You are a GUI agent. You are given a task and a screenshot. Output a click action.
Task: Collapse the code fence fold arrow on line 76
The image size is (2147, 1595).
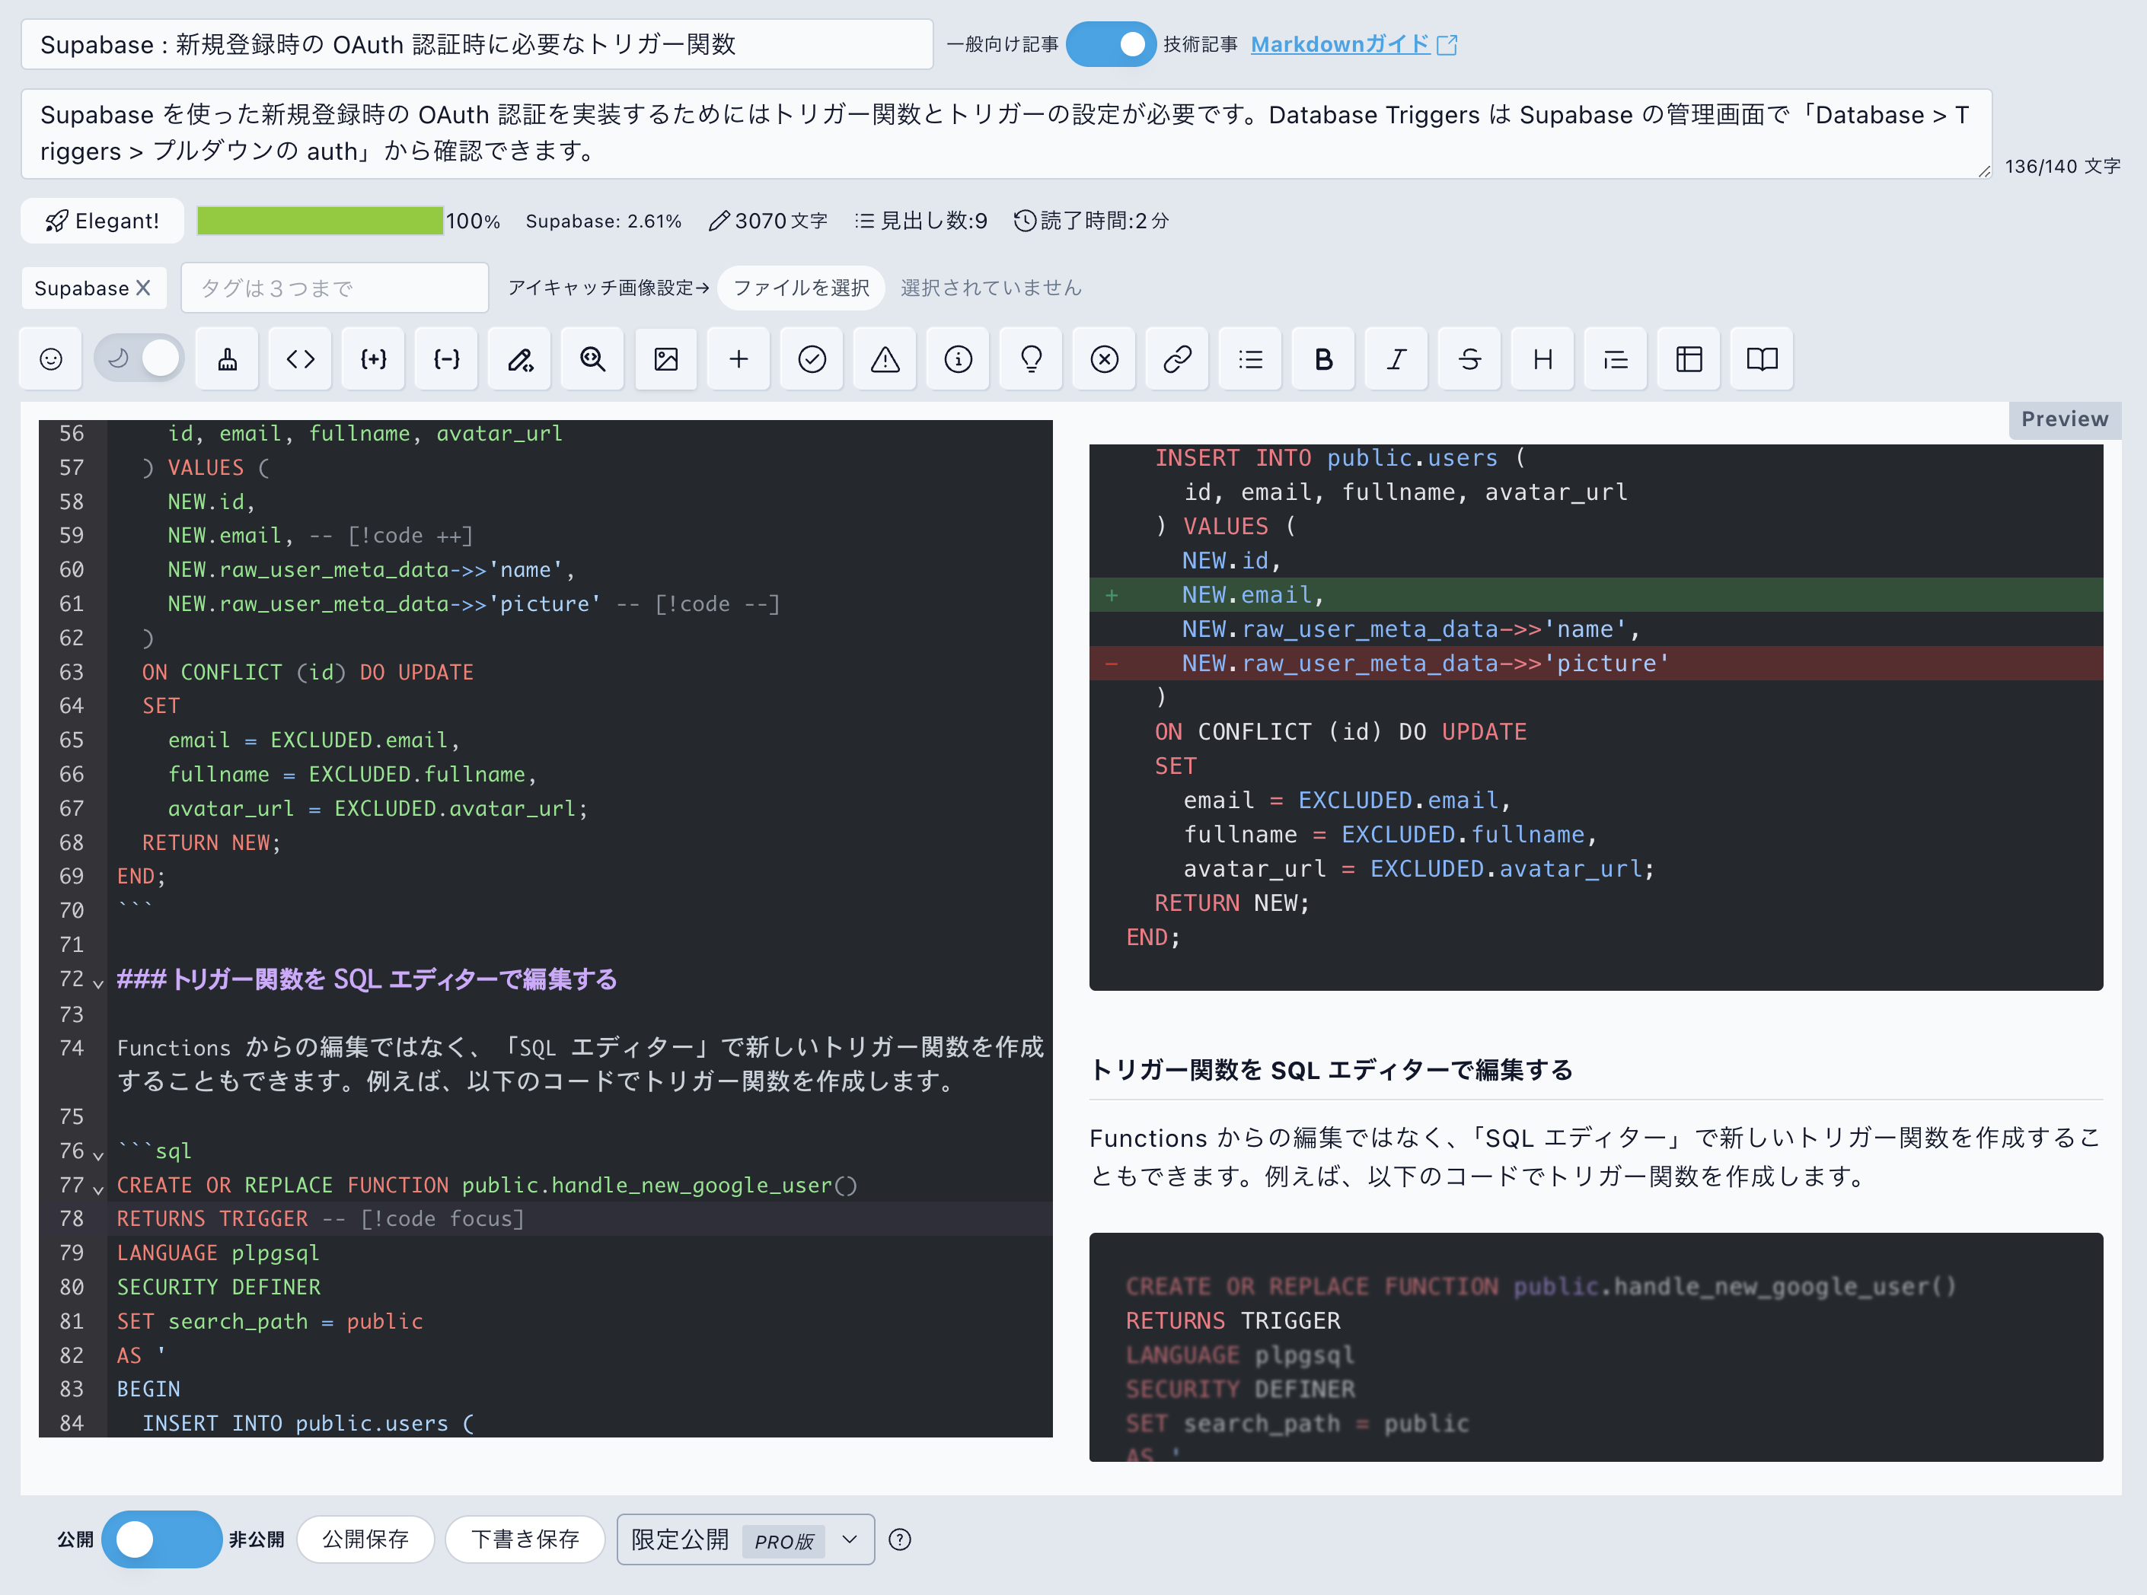pyautogui.click(x=98, y=1154)
